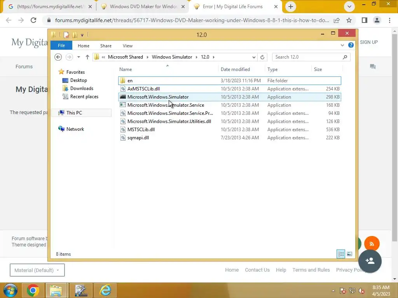Screen dimensions: 398x298
Task: Select Microsoft.Windows.Simulator application file
Action: [x=229, y=97]
